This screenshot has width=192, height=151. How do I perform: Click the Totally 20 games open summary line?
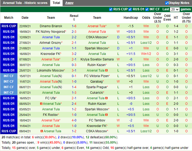(x=60, y=143)
